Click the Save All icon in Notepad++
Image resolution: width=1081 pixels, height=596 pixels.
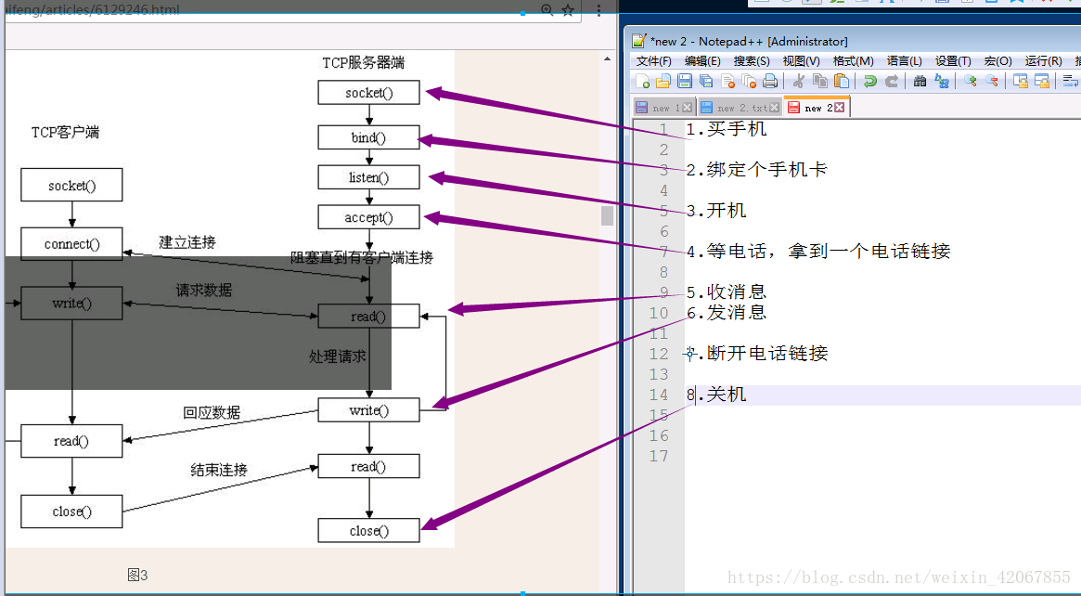tap(706, 82)
